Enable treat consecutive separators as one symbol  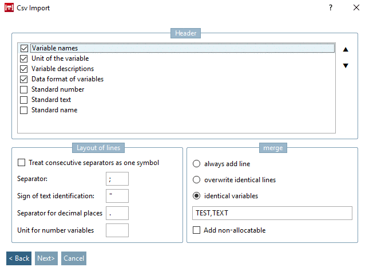[x=22, y=163]
